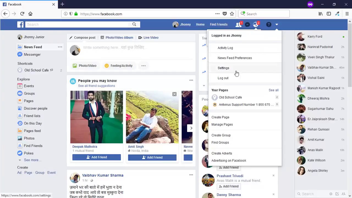Open chat settings gear icon
Screen dimensions: 352x198
[x=331, y=194]
